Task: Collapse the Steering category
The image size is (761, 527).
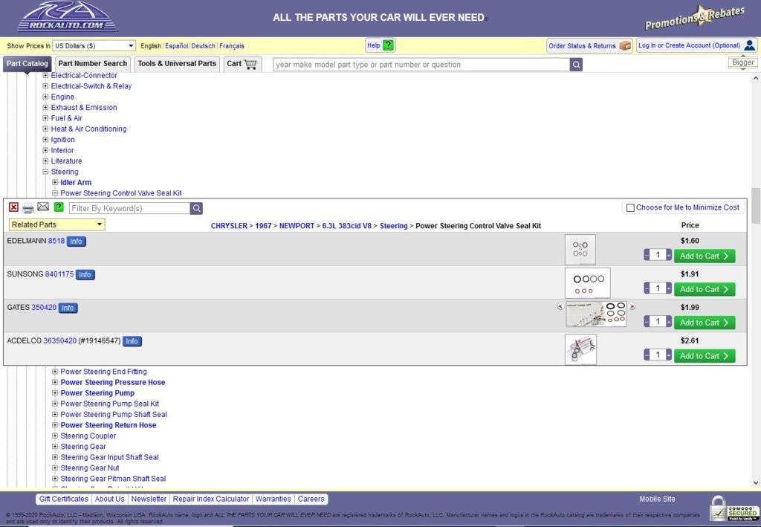Action: pyautogui.click(x=46, y=172)
